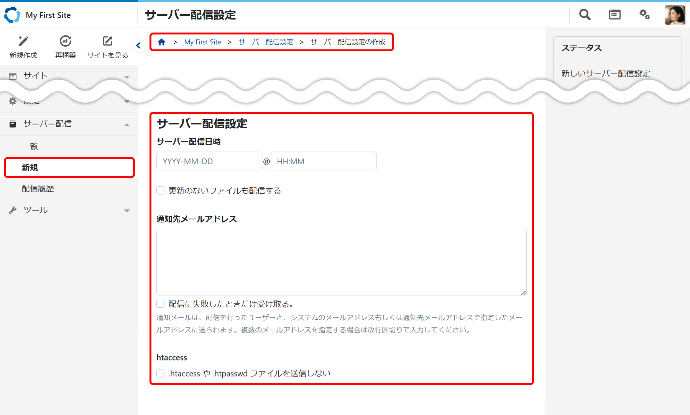Check 配信に失敗したときだけ受け取る
The image size is (690, 415).
[x=160, y=304]
